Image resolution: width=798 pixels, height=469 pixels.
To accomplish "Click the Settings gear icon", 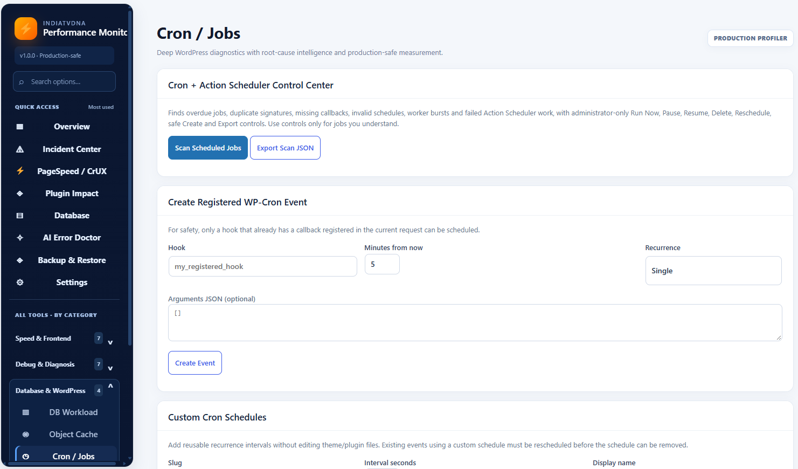I will [x=20, y=282].
